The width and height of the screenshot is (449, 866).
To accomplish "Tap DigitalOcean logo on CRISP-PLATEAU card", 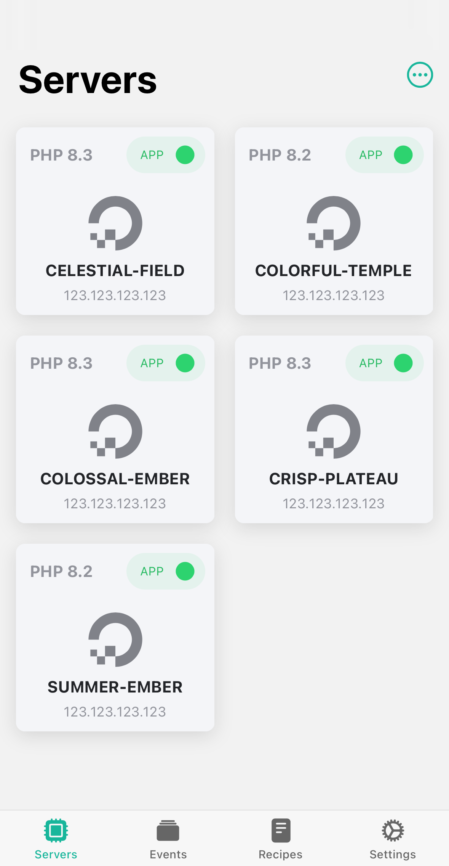I will point(334,432).
